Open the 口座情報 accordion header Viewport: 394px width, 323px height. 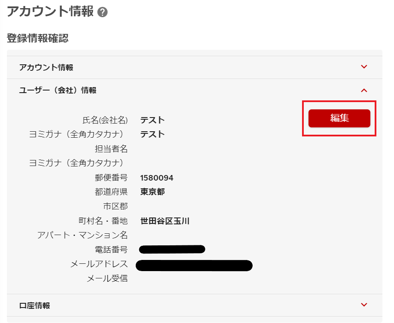[35, 305]
